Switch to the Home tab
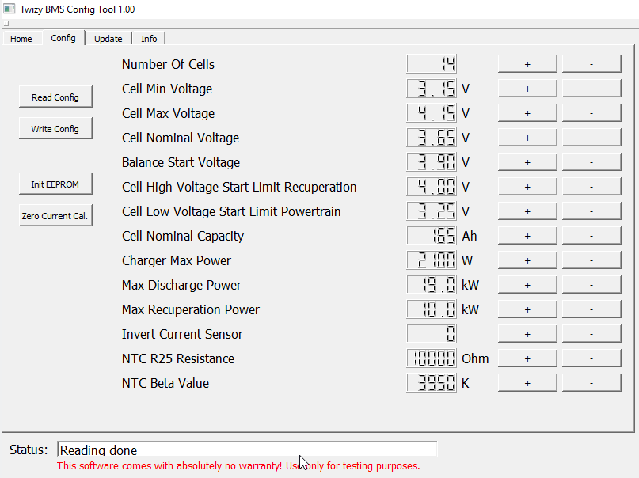 21,39
